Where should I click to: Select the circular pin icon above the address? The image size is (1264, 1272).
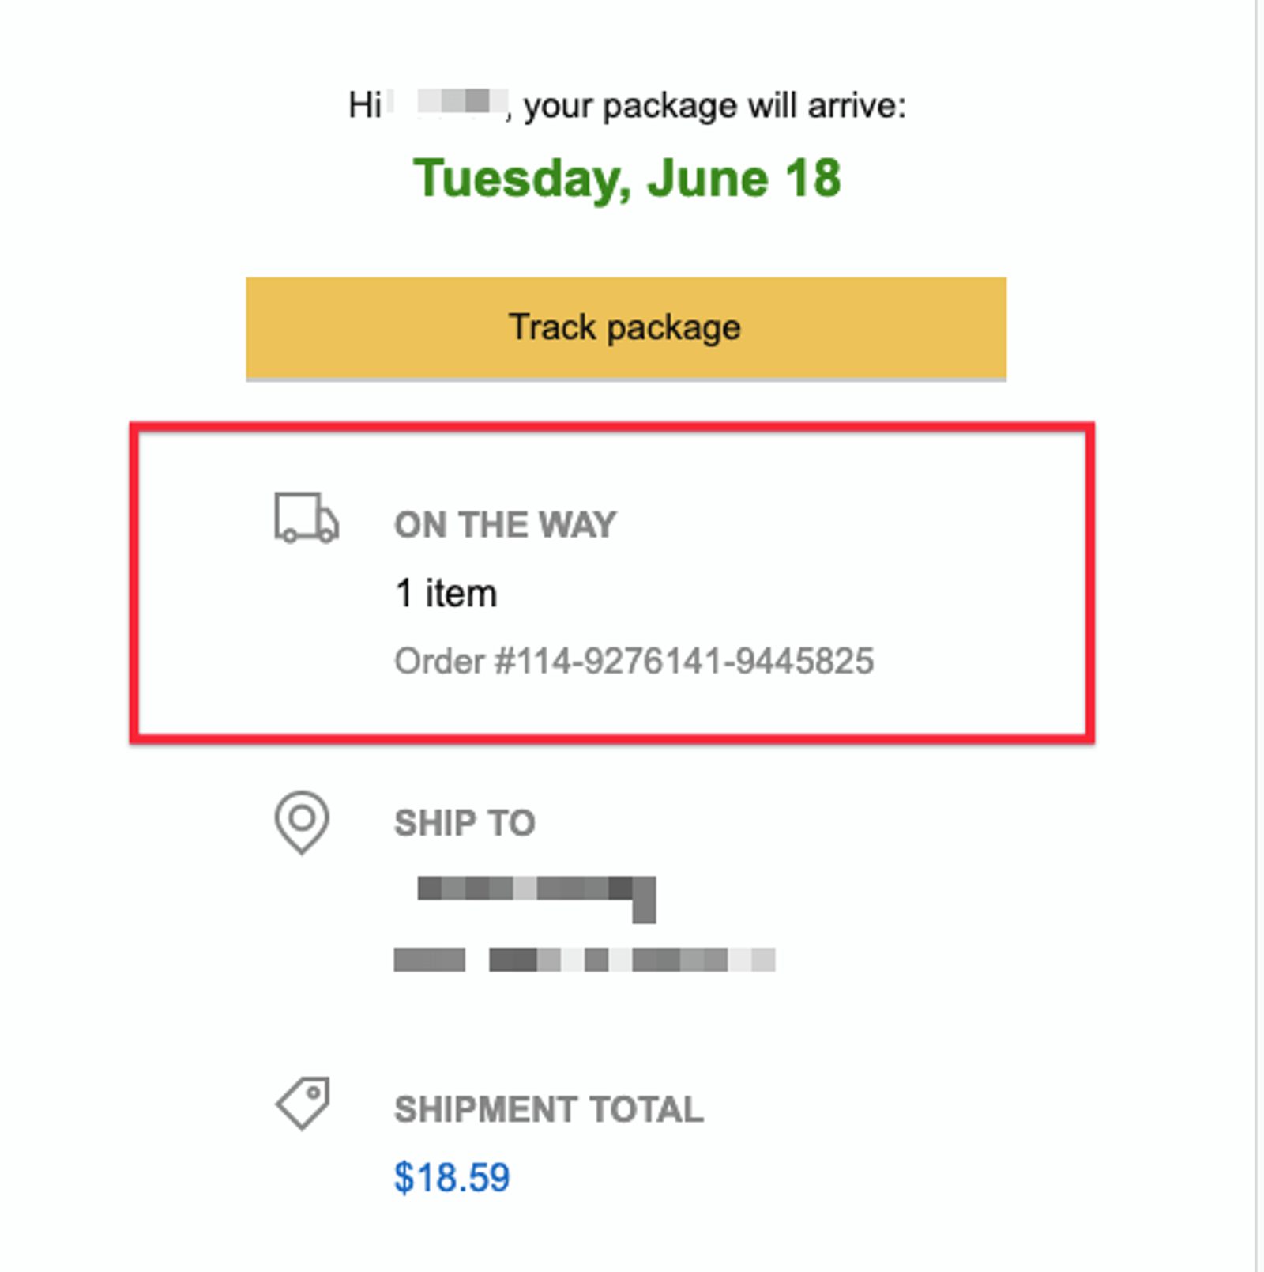pyautogui.click(x=300, y=824)
